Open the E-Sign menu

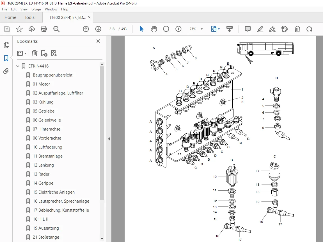36,9
